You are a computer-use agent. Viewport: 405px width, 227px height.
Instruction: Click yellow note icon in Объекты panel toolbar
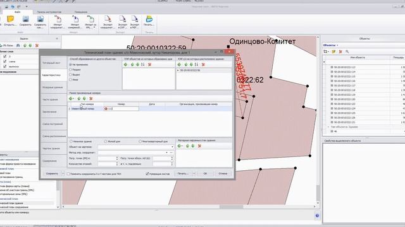333,52
